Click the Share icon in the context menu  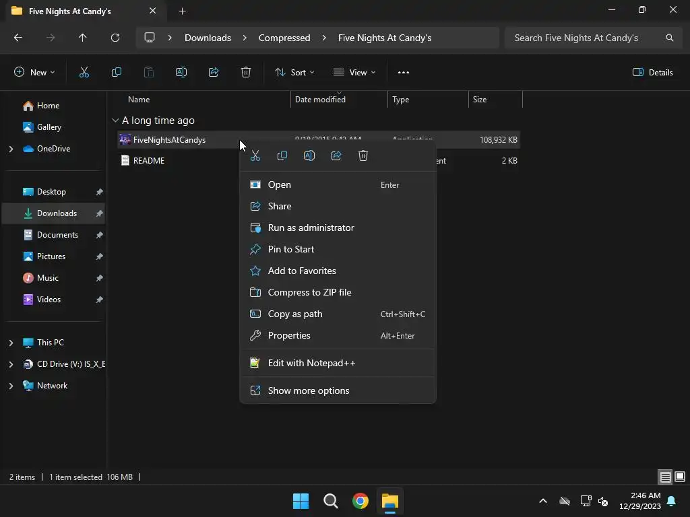pyautogui.click(x=336, y=156)
